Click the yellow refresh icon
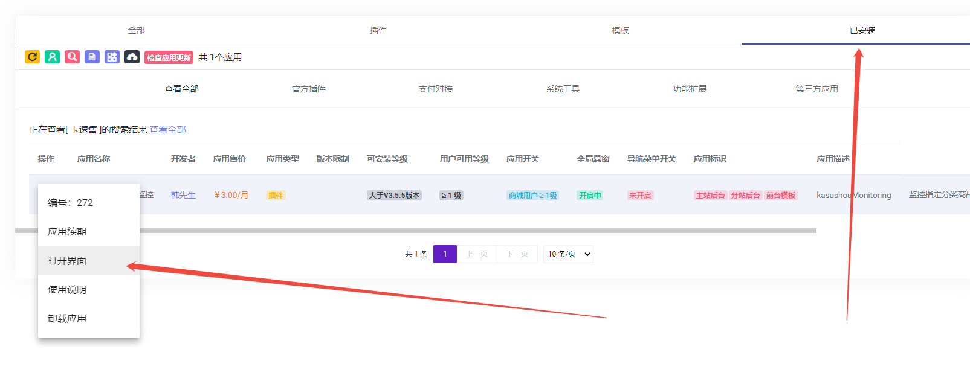Image resolution: width=970 pixels, height=390 pixels. tap(32, 57)
